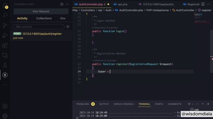Screen dimensions: 213x119
Task: Switch to the AuthController.php editor tab
Action: tap(92, 4)
